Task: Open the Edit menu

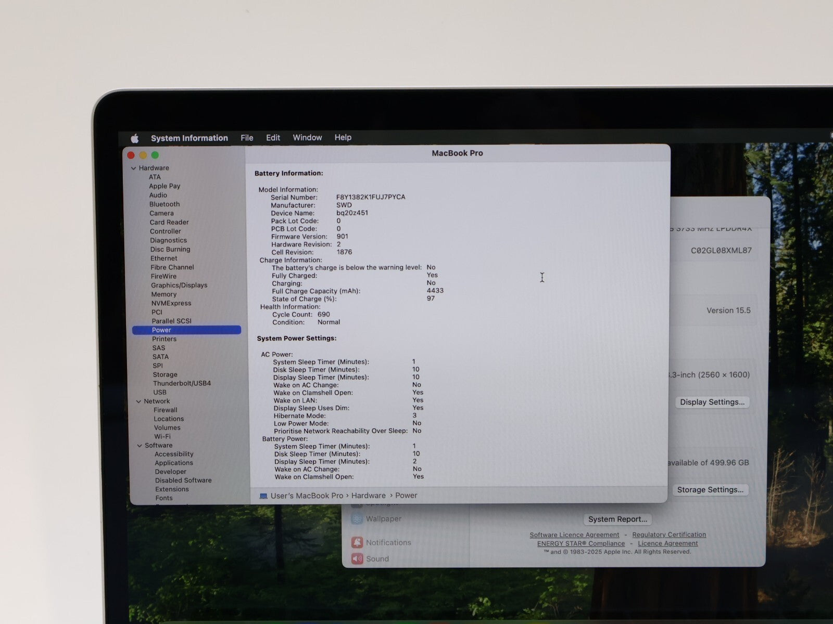Action: point(273,138)
